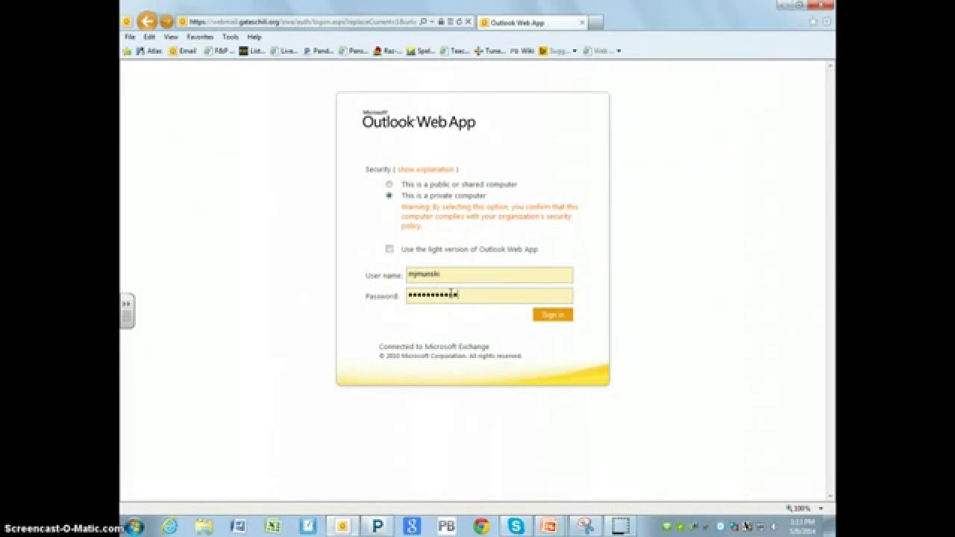This screenshot has height=537, width=955.
Task: Click the Password field
Action: point(489,295)
